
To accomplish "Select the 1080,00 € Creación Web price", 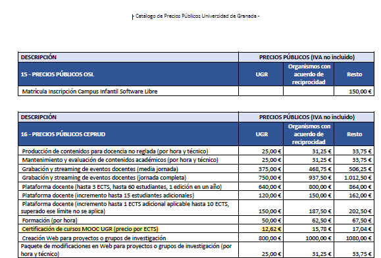I will [359, 238].
